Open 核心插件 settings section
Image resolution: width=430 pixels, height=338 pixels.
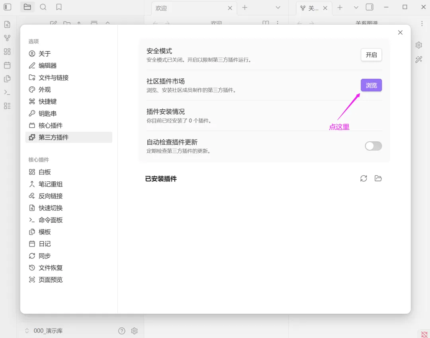[x=68, y=125]
